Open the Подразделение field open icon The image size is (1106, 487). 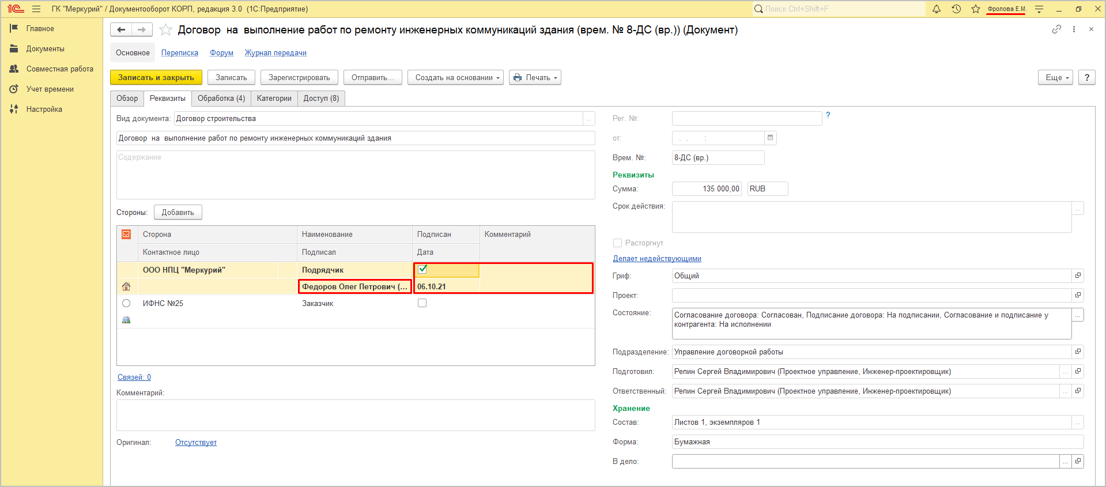[1078, 352]
